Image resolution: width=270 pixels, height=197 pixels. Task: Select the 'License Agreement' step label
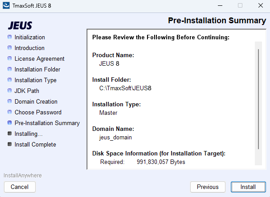pos(40,59)
